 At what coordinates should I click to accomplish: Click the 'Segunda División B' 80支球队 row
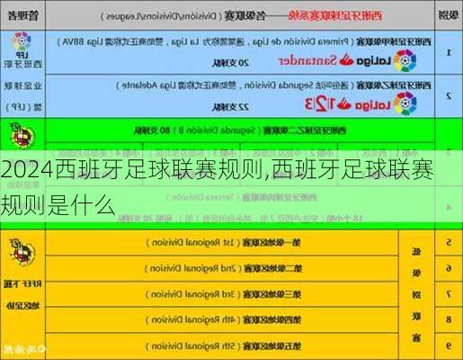(240, 130)
